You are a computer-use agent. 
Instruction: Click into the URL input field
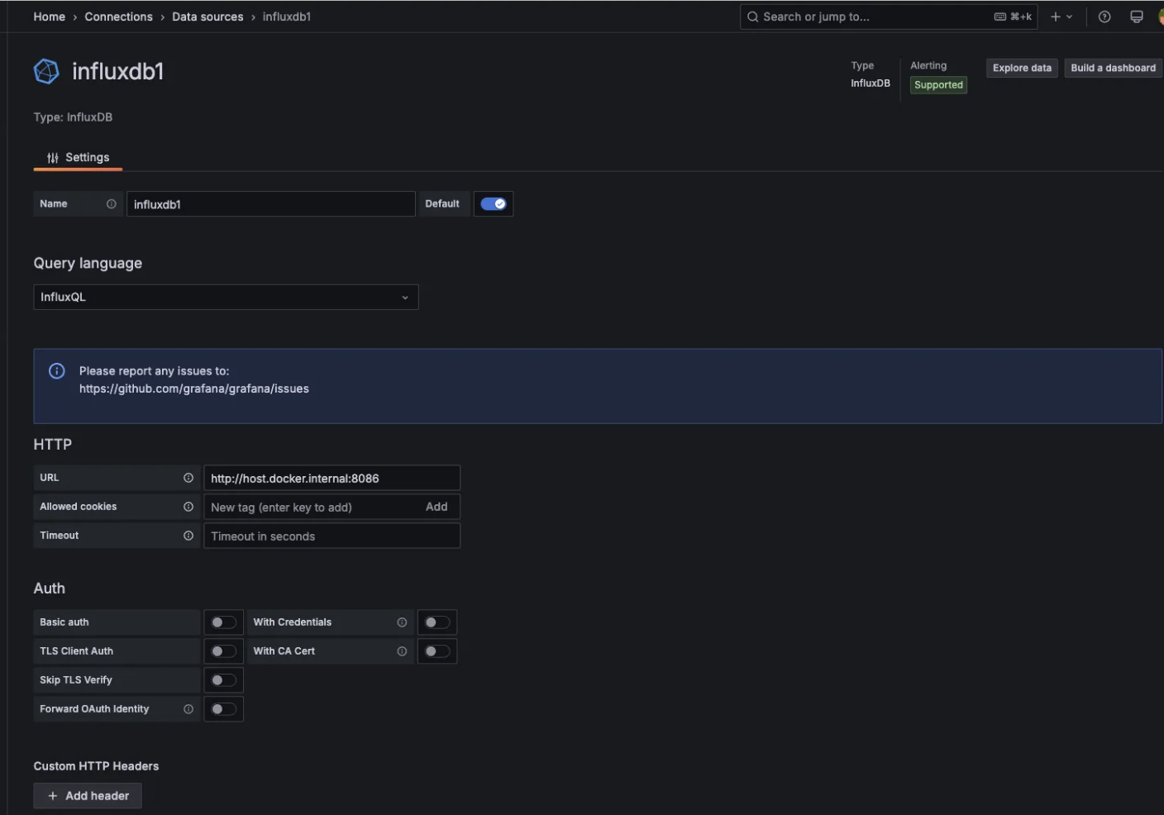[x=332, y=478]
